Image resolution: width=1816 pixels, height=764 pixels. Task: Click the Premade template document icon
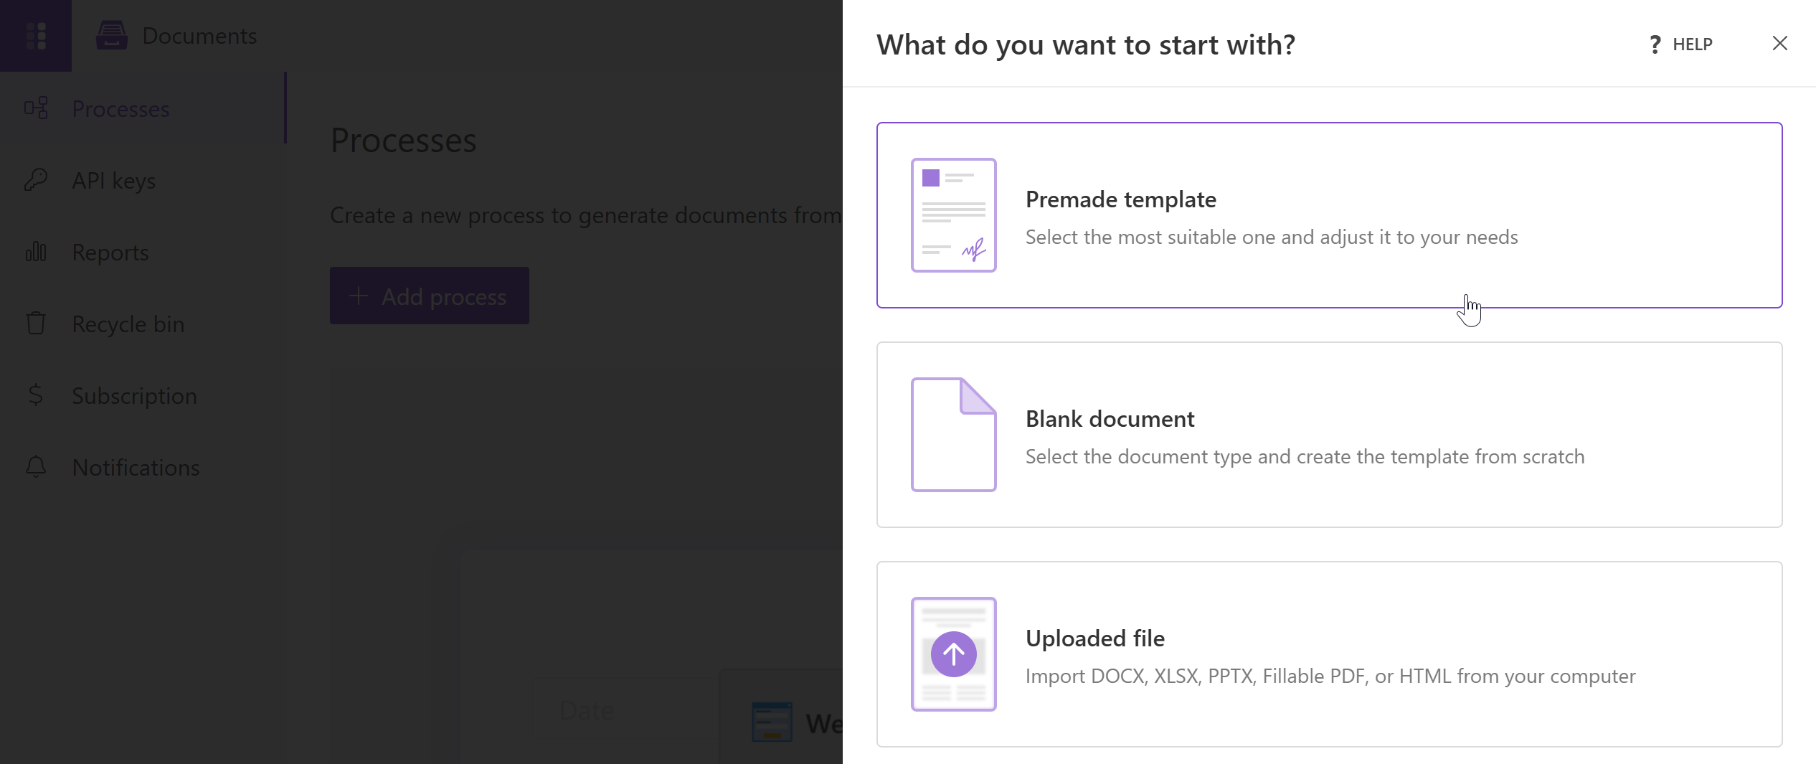click(x=954, y=215)
